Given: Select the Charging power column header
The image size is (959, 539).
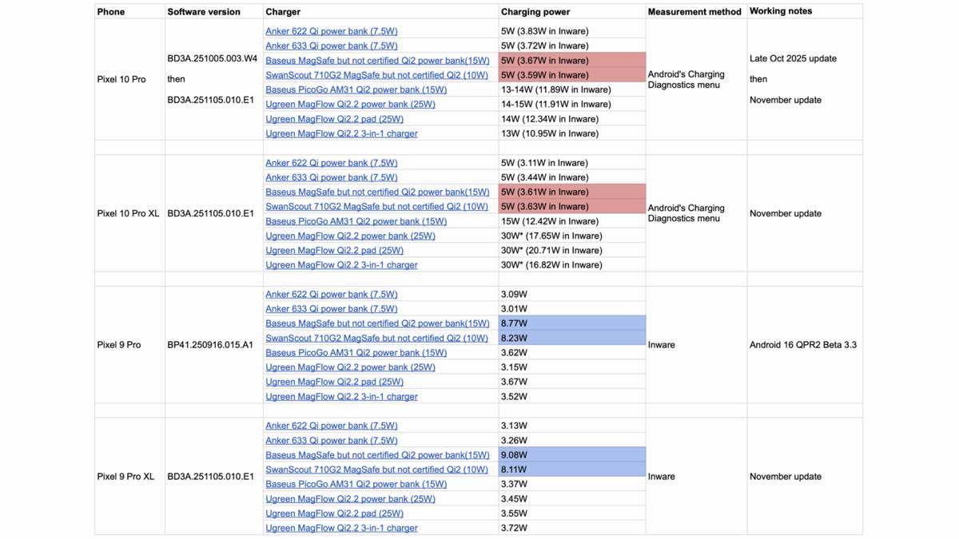Looking at the screenshot, I should [x=535, y=12].
